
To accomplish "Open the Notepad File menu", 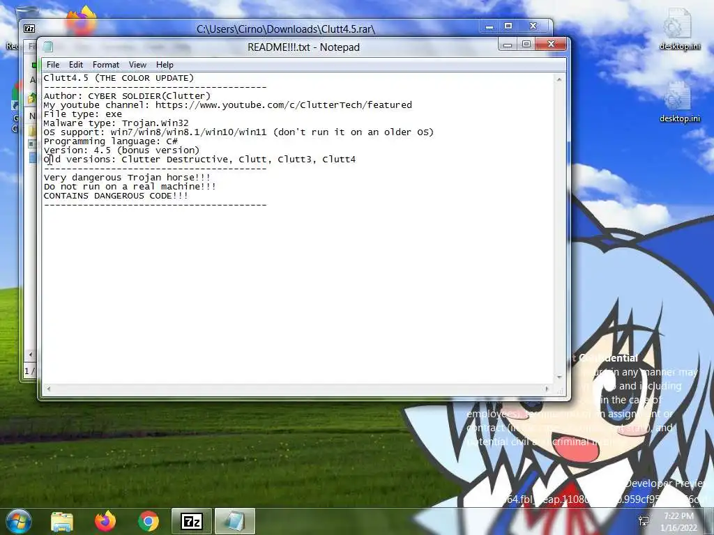I will 53,65.
